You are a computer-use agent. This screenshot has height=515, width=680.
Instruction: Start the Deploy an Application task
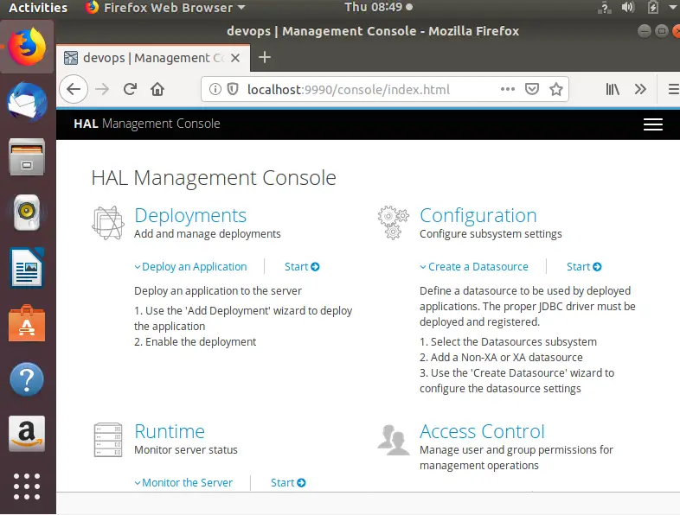click(302, 267)
